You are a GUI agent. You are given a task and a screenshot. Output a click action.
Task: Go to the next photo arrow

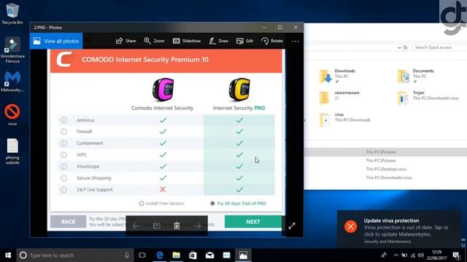(198, 226)
